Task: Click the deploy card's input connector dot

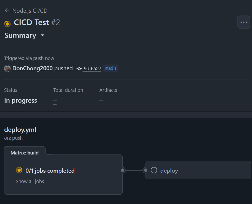Action: 146,170
